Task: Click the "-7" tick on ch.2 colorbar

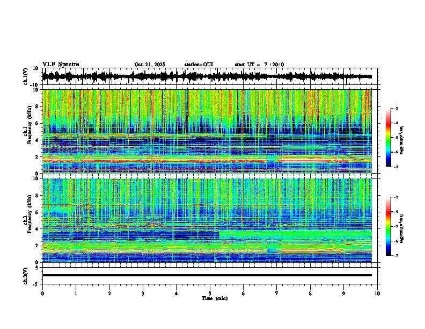Action: pos(395,255)
